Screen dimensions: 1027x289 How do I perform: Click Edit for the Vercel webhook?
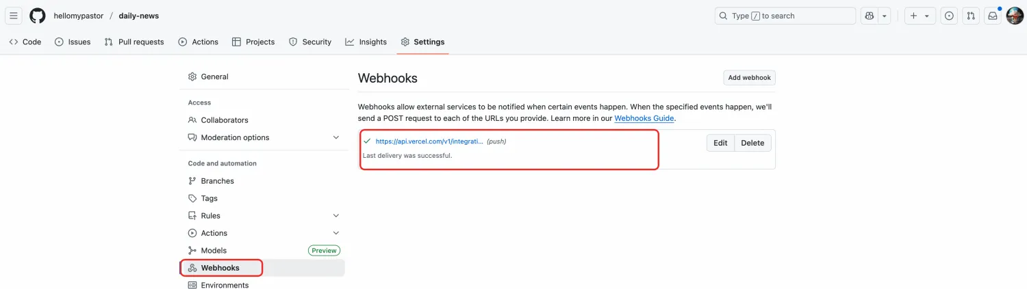[x=720, y=143]
